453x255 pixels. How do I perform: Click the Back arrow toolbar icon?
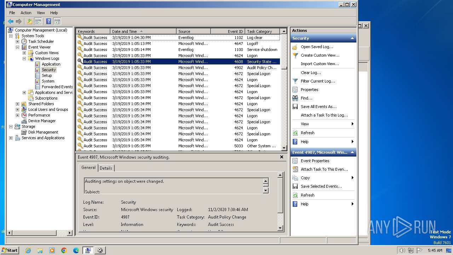coord(11,21)
